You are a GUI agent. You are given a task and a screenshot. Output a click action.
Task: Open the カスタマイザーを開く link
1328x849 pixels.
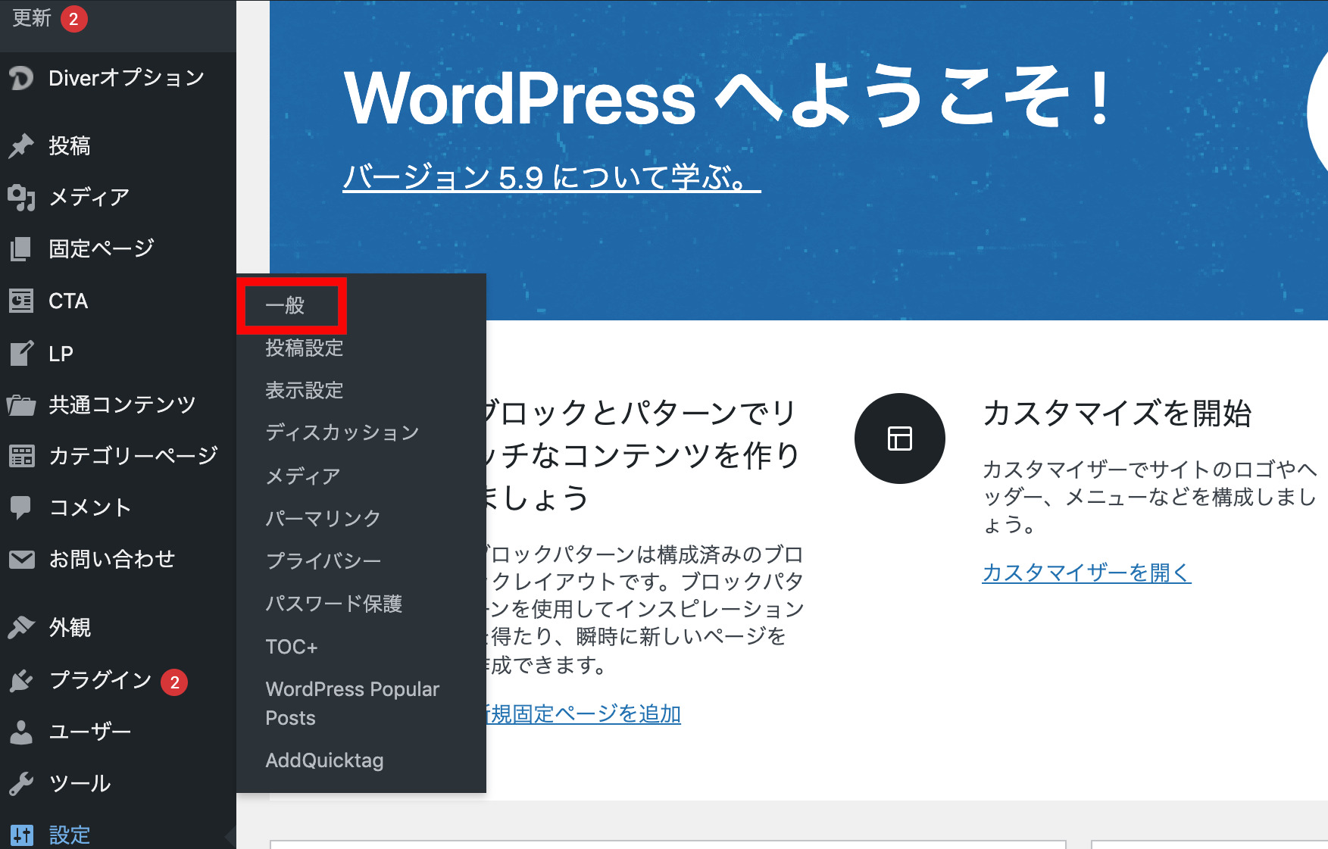tap(1086, 573)
